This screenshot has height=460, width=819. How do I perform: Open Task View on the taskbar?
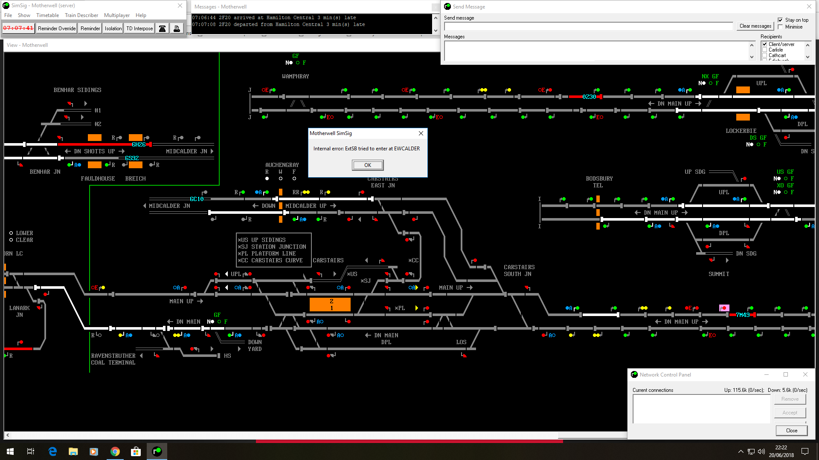pyautogui.click(x=31, y=451)
